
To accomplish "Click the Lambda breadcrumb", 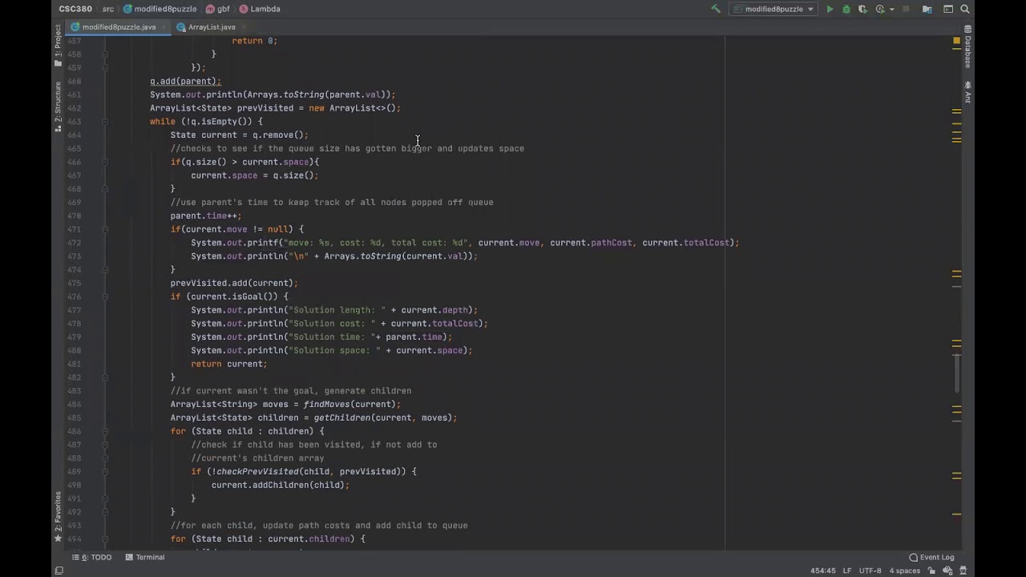I will (x=260, y=9).
